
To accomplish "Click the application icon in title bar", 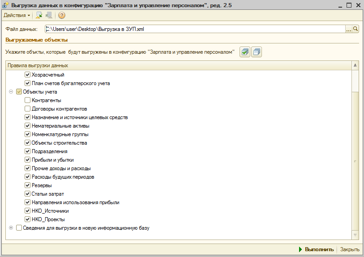I will pyautogui.click(x=5, y=5).
